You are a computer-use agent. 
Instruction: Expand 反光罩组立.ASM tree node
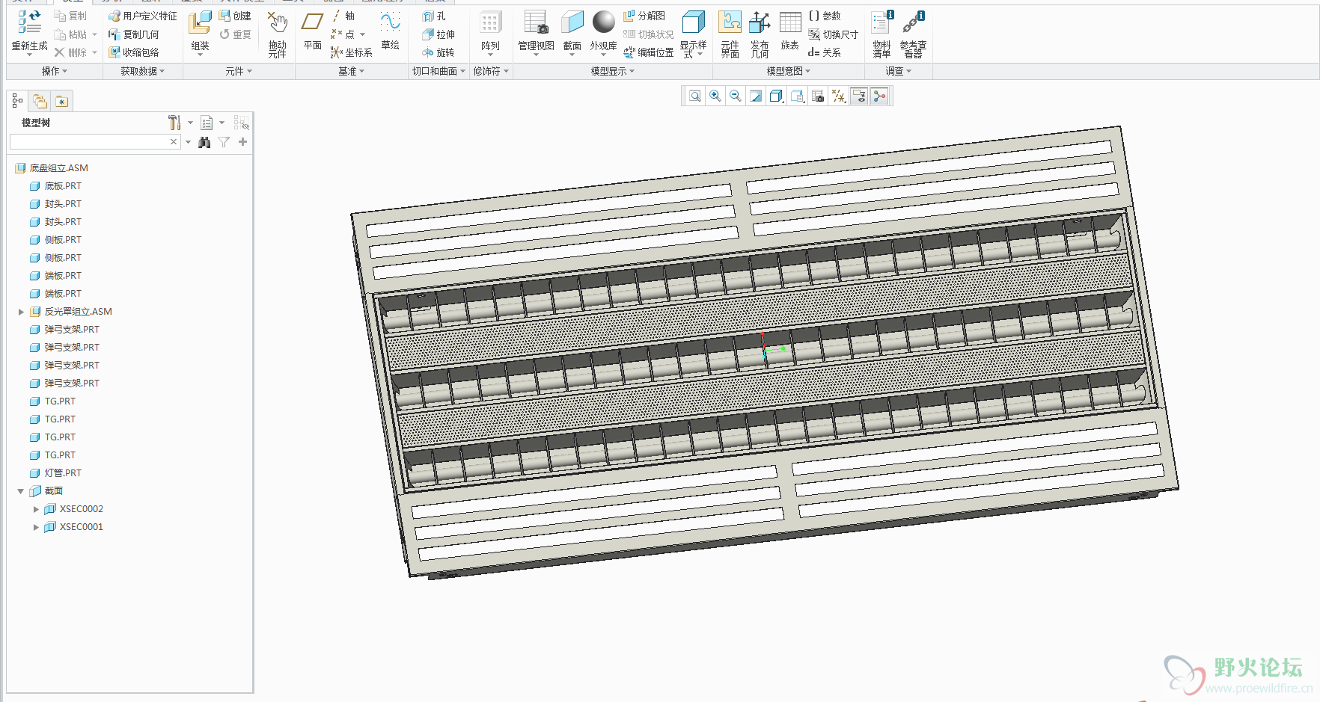coord(21,312)
